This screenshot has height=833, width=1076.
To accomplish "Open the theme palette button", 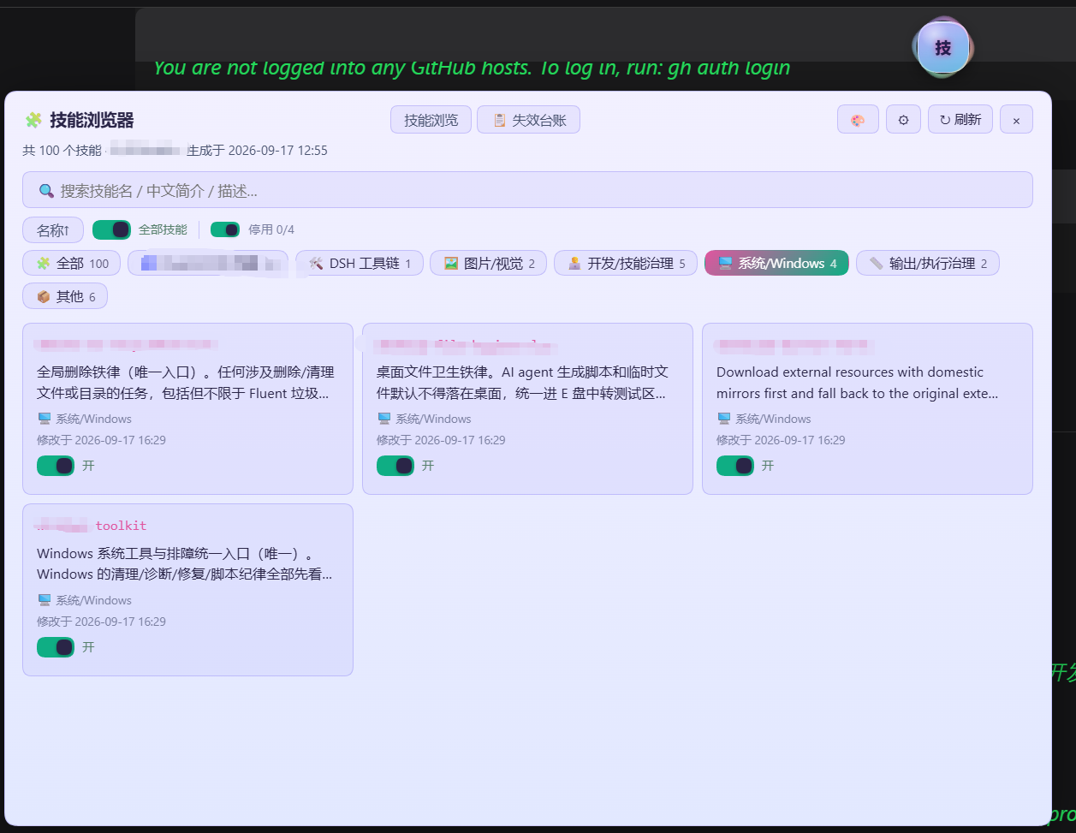I will (x=858, y=120).
